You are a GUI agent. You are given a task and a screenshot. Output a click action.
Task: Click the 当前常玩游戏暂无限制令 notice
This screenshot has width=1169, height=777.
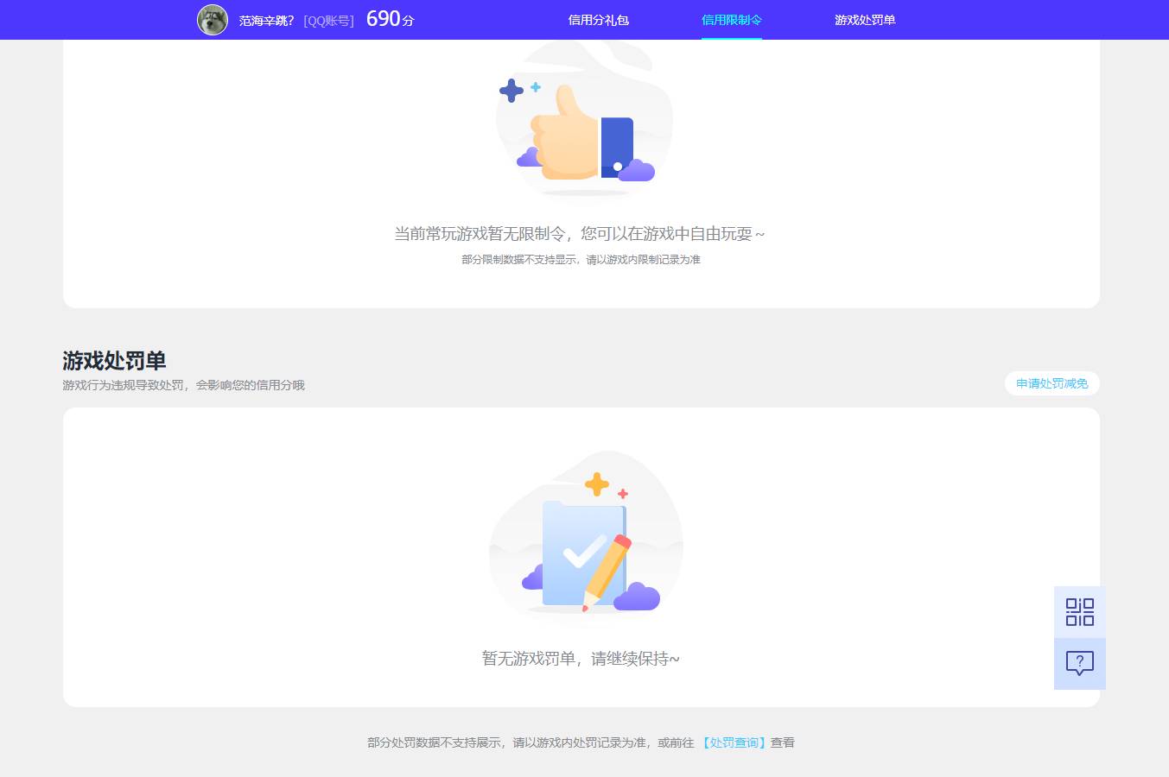coord(579,233)
